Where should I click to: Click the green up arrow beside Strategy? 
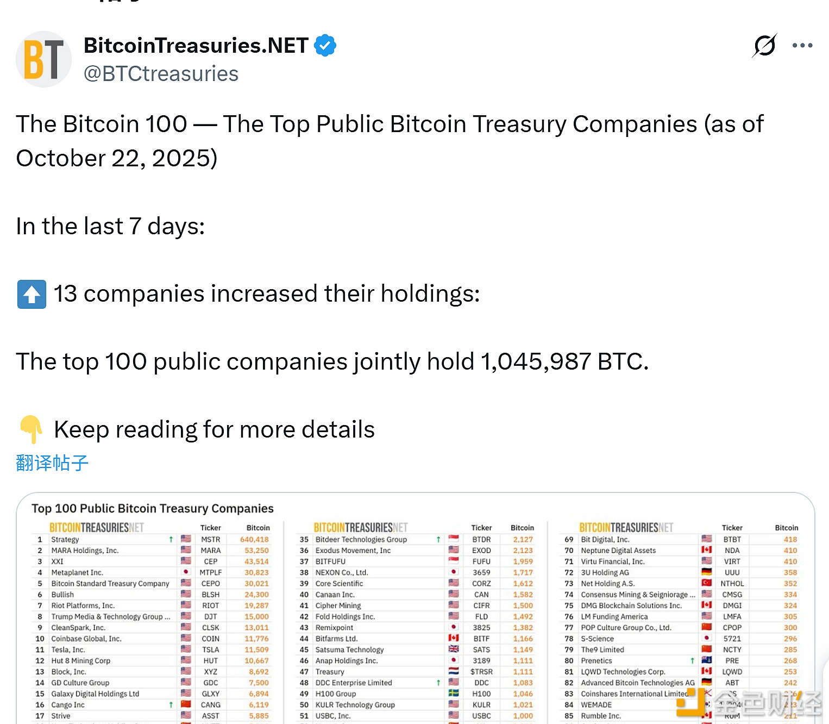tap(171, 540)
